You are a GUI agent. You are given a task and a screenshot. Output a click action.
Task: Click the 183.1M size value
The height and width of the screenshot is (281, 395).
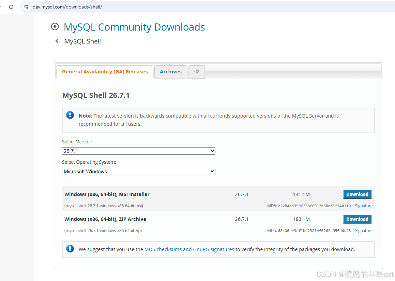301,219
